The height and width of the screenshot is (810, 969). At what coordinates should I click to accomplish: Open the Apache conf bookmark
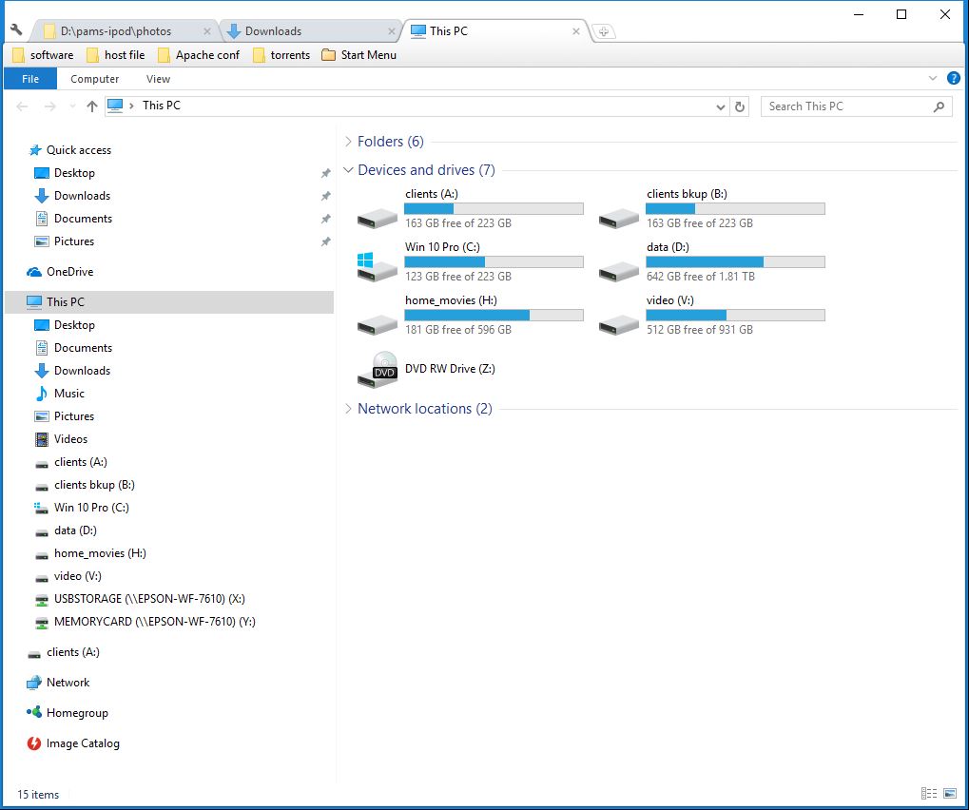click(x=199, y=55)
